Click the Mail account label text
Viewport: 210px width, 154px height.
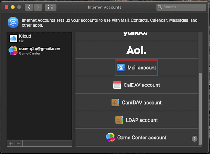coord(142,68)
